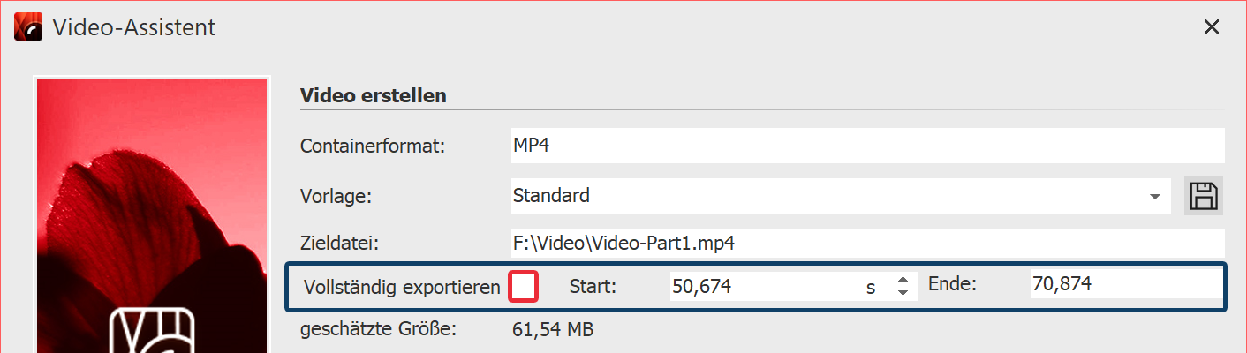
Task: Click the seconds unit in the Start field
Action: tap(871, 287)
